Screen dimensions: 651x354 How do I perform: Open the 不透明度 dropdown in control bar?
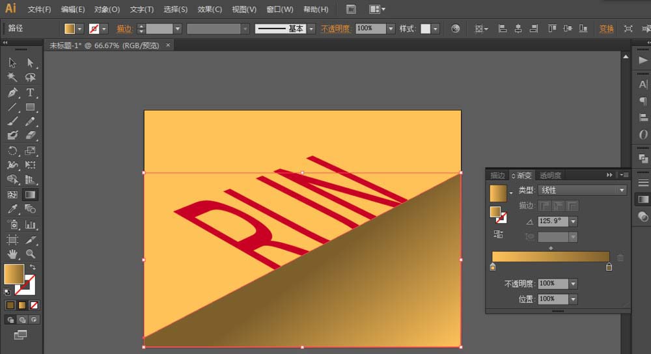tap(391, 29)
